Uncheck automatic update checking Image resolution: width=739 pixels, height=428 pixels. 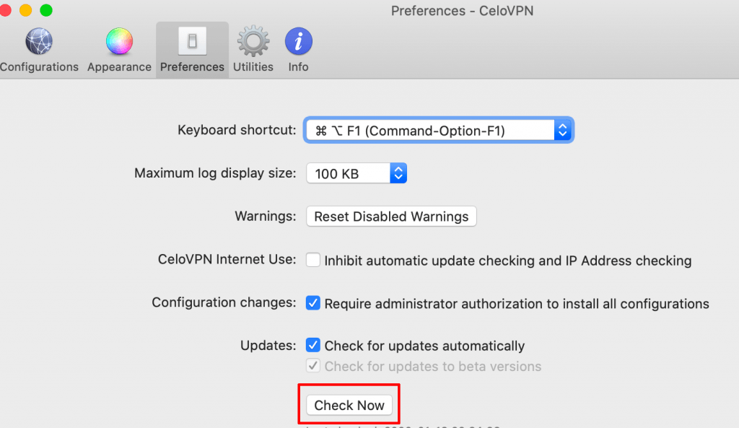[x=312, y=346]
